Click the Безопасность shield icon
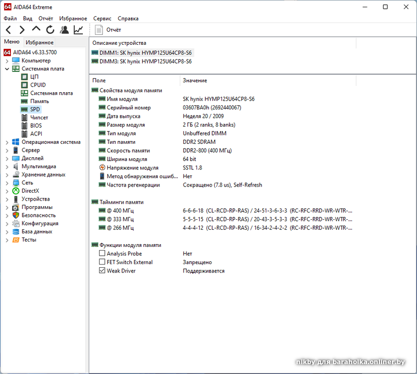The height and width of the screenshot is (374, 417). (16, 215)
